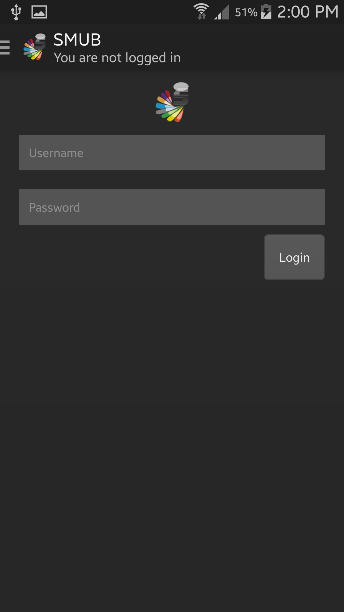Image resolution: width=344 pixels, height=612 pixels.
Task: Tap the empty area below the Login button
Action: click(172, 414)
